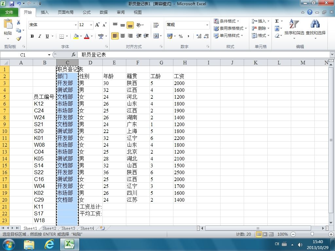
Task: Click the Undo arrow in quick access toolbar
Action: click(x=19, y=4)
